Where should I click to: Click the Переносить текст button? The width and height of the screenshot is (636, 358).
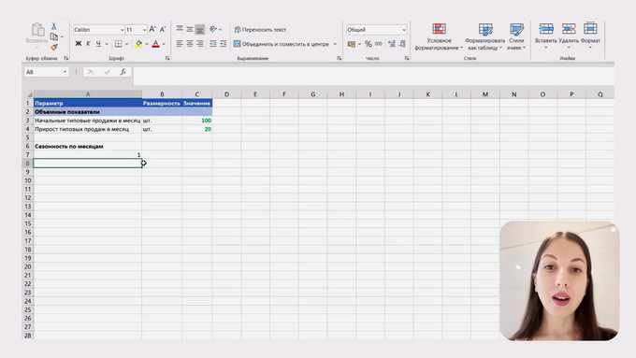pyautogui.click(x=260, y=30)
